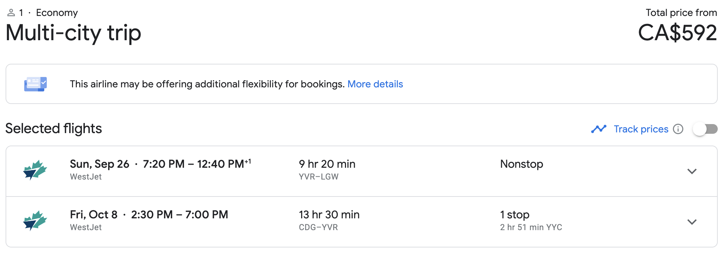The height and width of the screenshot is (253, 724).
Task: Click the CA$592 total price
Action: click(x=677, y=33)
